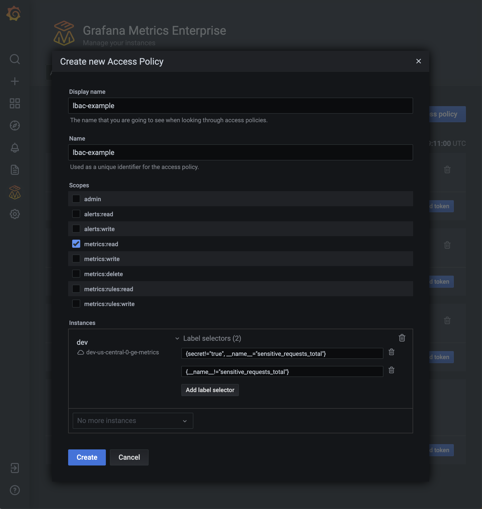This screenshot has width=482, height=509.
Task: Click the Create button
Action: (x=86, y=457)
